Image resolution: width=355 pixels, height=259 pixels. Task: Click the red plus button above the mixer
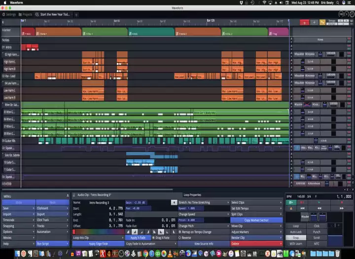click(x=305, y=22)
